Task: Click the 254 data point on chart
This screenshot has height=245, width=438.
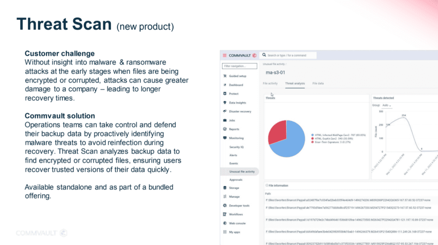Action: tap(404, 117)
